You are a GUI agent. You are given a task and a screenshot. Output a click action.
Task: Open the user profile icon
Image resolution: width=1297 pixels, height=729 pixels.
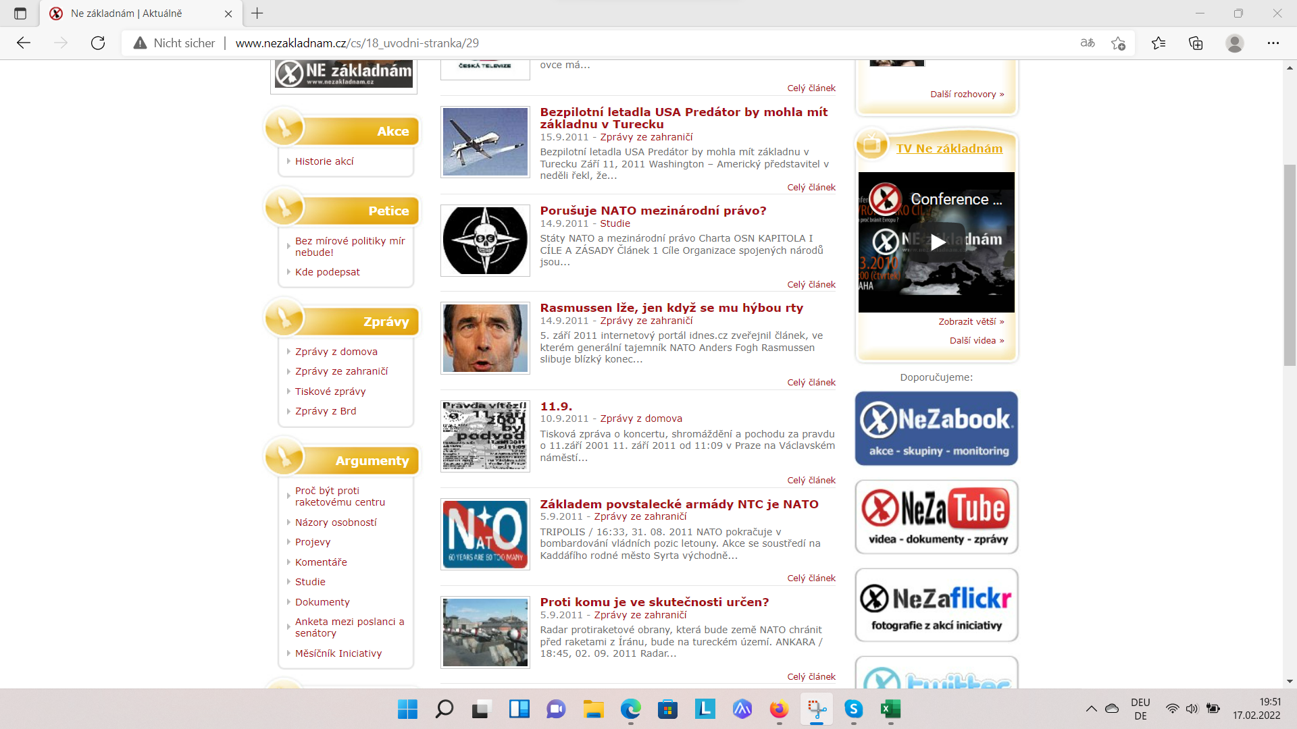tap(1235, 43)
